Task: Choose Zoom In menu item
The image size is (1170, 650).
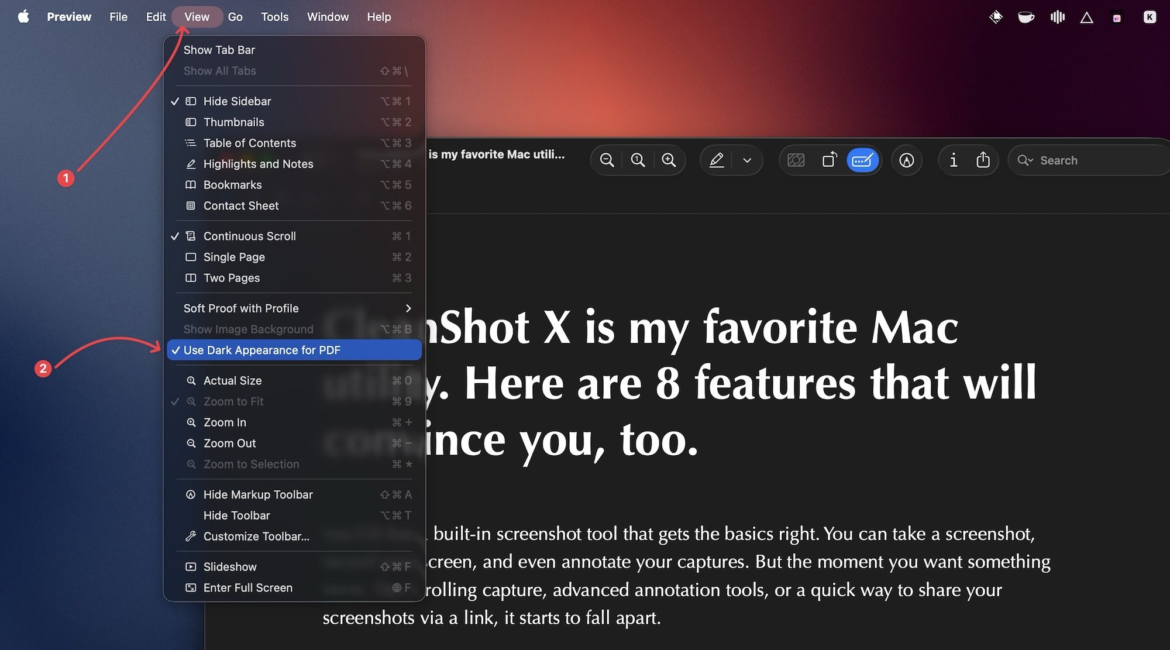Action: 294,422
